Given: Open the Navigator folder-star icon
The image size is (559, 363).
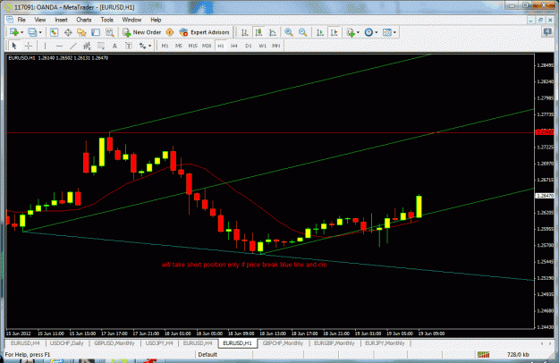Looking at the screenshot, I should (x=81, y=32).
